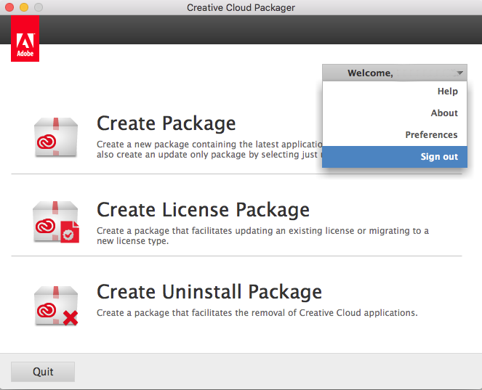The image size is (482, 390).
Task: Click the Creative Cloud Packager window title
Action: (241, 7)
